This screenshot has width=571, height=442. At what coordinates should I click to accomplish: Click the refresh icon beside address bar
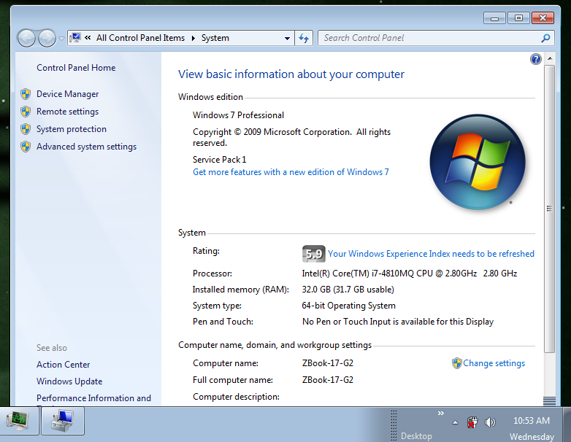coord(304,38)
